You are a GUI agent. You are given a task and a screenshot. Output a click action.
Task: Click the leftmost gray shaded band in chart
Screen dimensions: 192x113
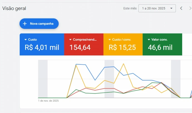[43, 79]
